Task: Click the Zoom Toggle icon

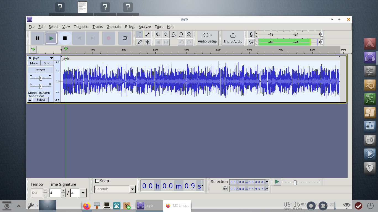Action: 189,35
